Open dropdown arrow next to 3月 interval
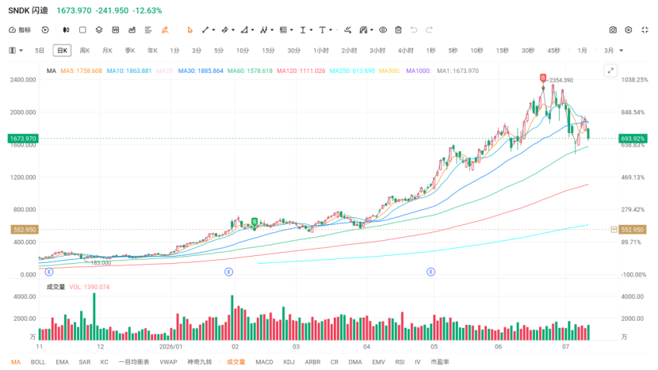658x370 pixels. [622, 51]
